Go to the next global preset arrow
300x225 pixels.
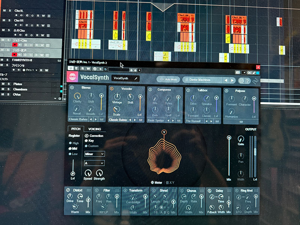(x=232, y=80)
